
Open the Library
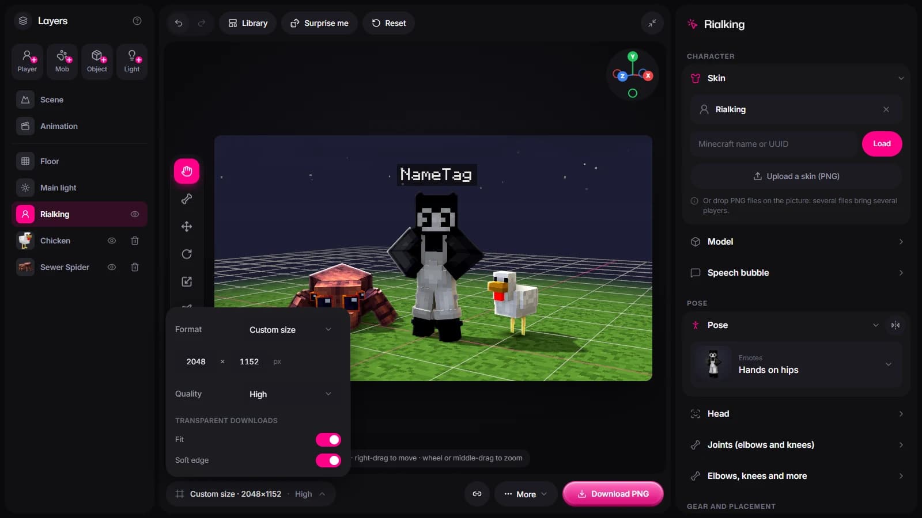click(248, 23)
